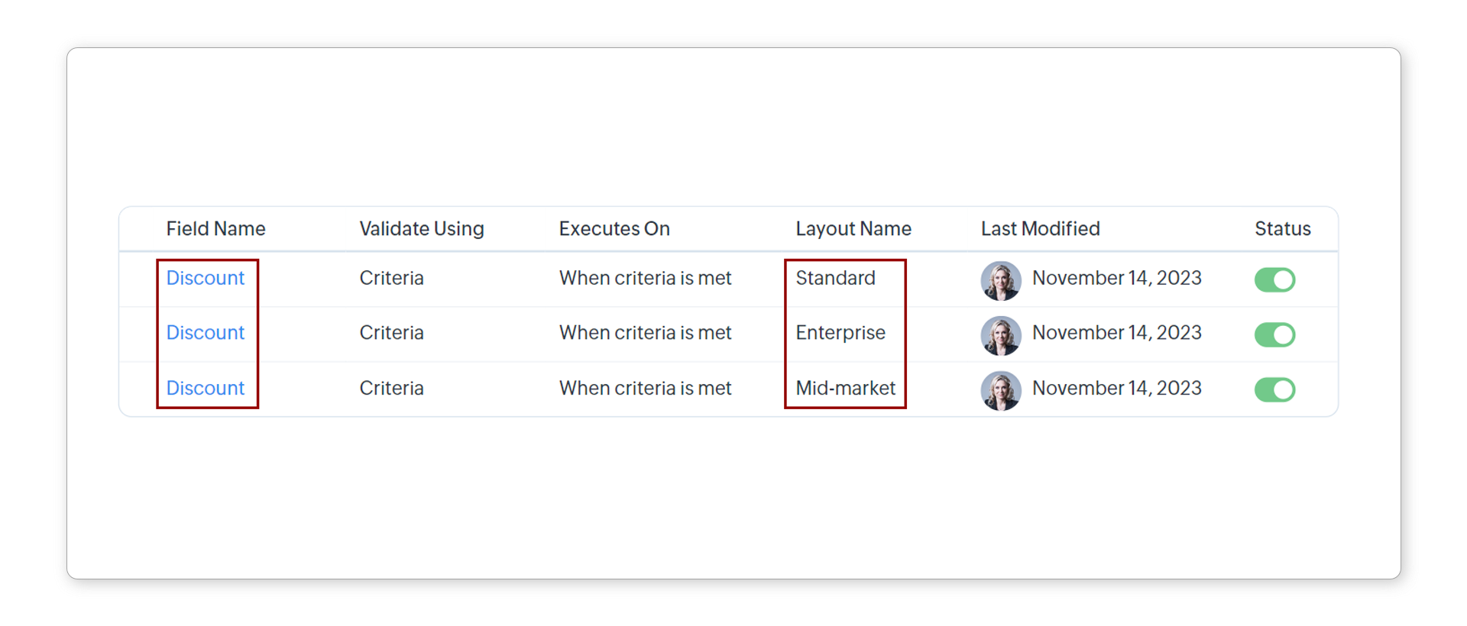1467x626 pixels.
Task: Click Criteria in the Enterprise row
Action: click(391, 333)
